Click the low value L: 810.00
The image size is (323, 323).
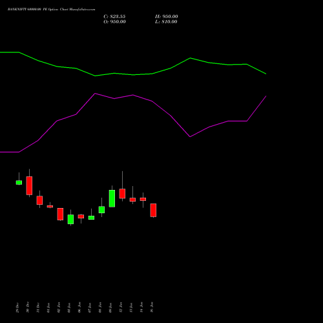pyautogui.click(x=166, y=22)
